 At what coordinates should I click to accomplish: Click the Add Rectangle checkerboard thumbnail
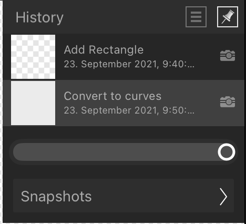[33, 57]
